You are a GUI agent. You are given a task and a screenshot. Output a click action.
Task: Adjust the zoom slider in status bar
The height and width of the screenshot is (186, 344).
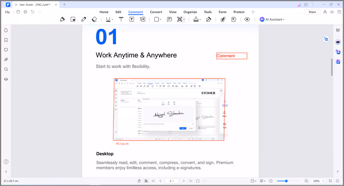286,181
